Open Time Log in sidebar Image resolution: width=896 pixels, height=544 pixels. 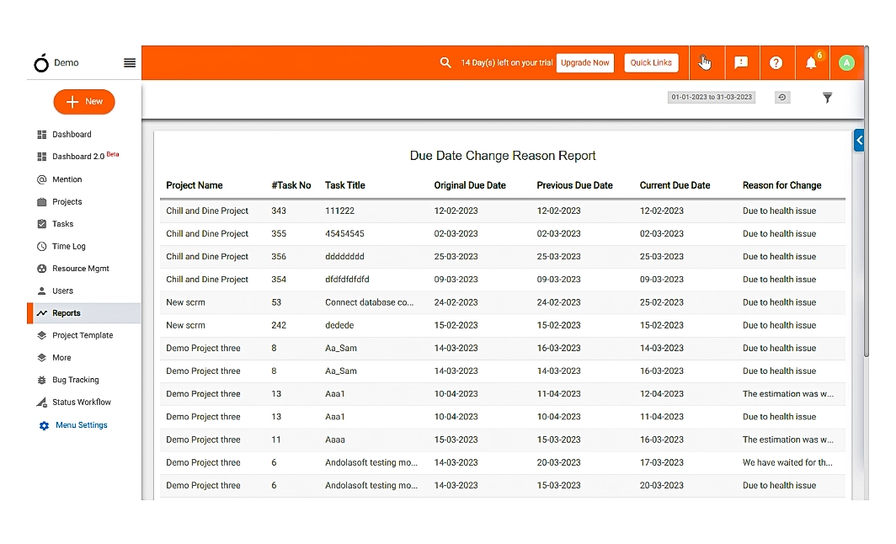(68, 247)
